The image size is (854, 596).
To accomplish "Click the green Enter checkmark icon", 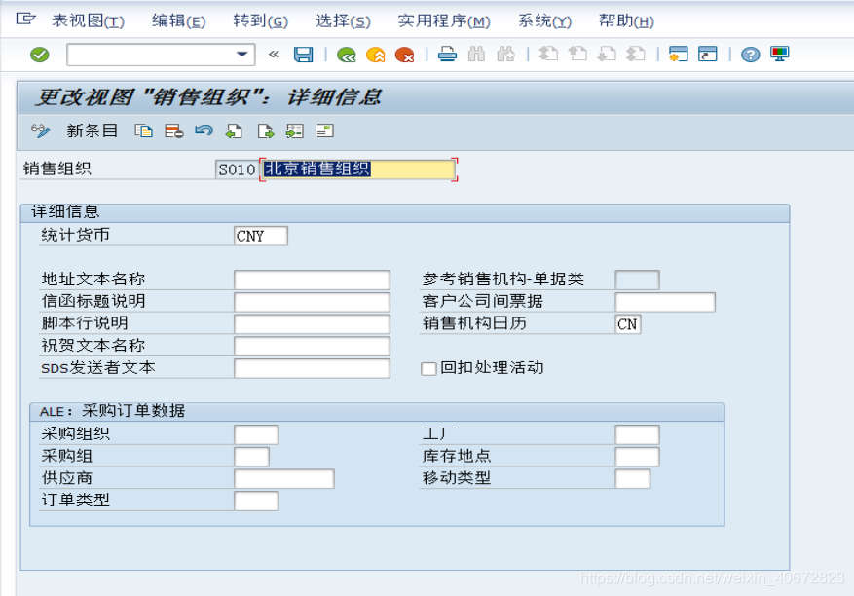I will click(39, 55).
